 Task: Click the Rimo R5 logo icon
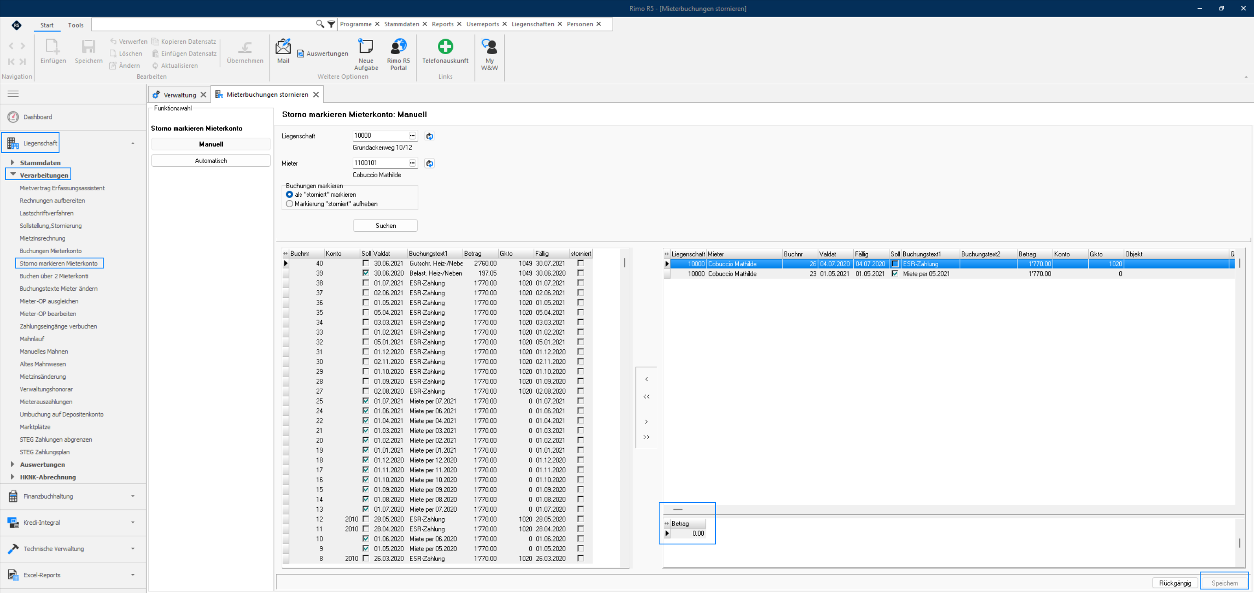coord(16,25)
